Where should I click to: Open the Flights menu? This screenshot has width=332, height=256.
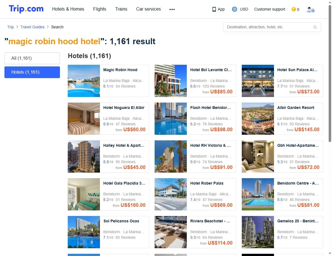click(x=100, y=9)
